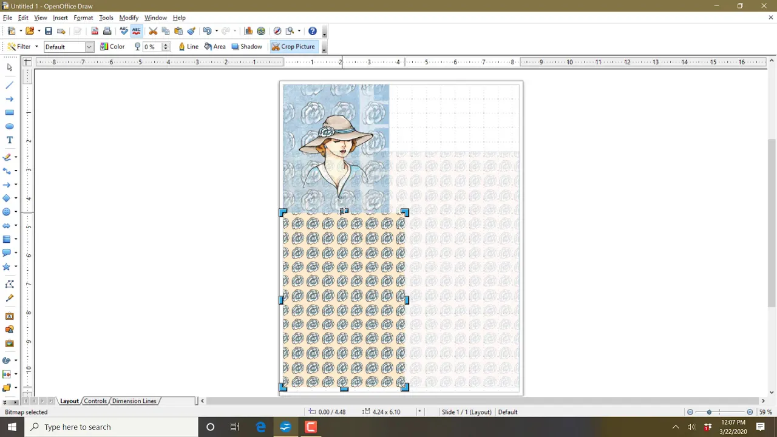This screenshot has width=777, height=437.
Task: Toggle the Crop Picture mode
Action: point(293,47)
